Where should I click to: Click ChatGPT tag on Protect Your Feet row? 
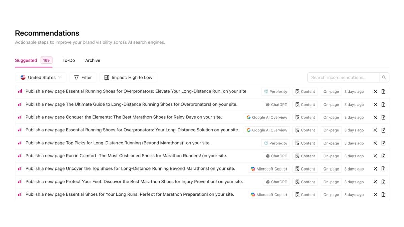276,182
